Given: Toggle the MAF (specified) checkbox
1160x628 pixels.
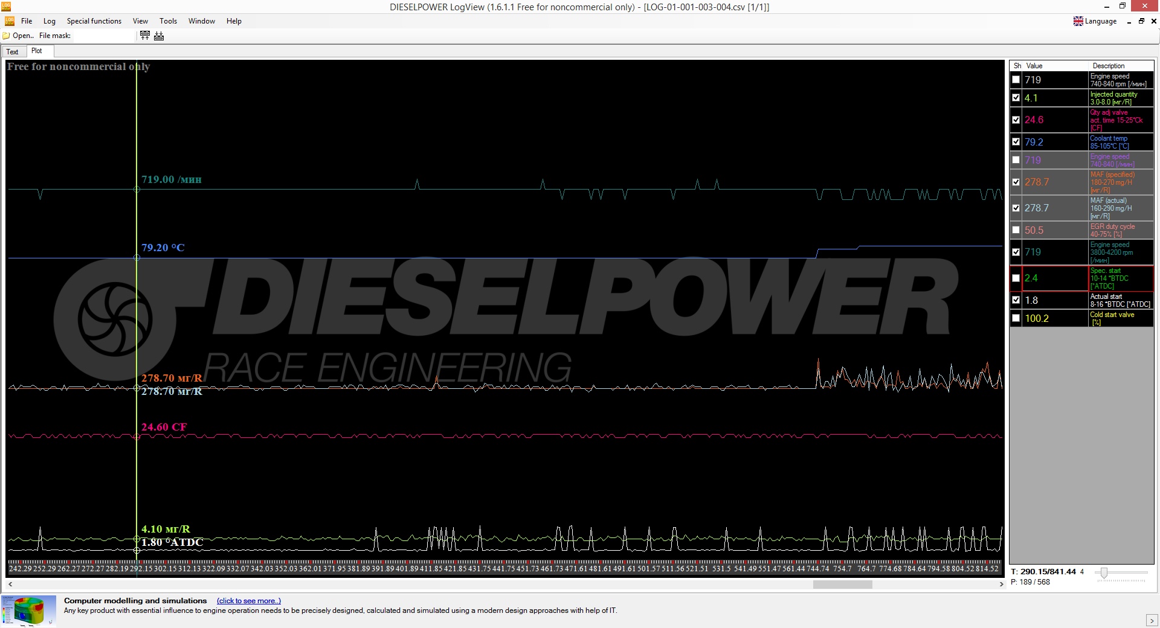Looking at the screenshot, I should (x=1016, y=182).
